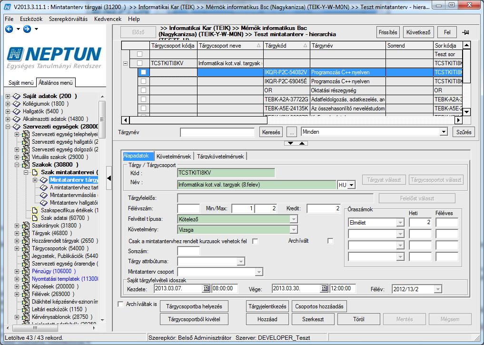Tick checkbox for the TCSTKITI8KV row
Viewport: 484px width, 345px height.
[x=139, y=63]
